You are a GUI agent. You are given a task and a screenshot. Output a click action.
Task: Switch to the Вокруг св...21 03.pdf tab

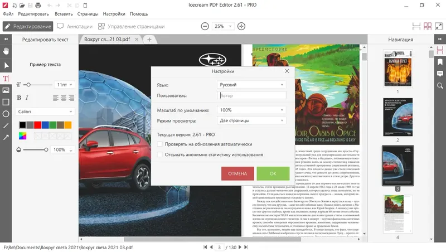coord(107,39)
